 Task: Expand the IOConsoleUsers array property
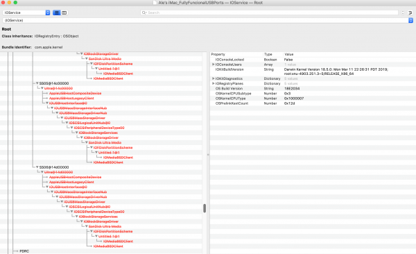coord(213,65)
